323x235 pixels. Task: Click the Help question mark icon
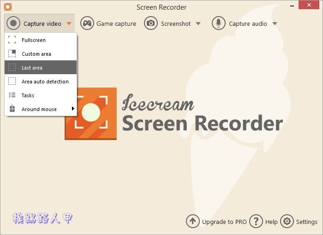(x=256, y=221)
